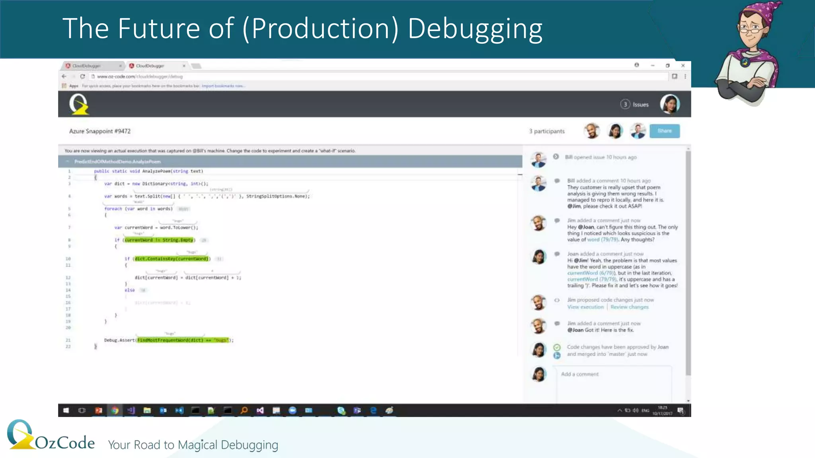The height and width of the screenshot is (458, 815).
Task: Close the first CloudDebugger tab
Action: [x=120, y=66]
